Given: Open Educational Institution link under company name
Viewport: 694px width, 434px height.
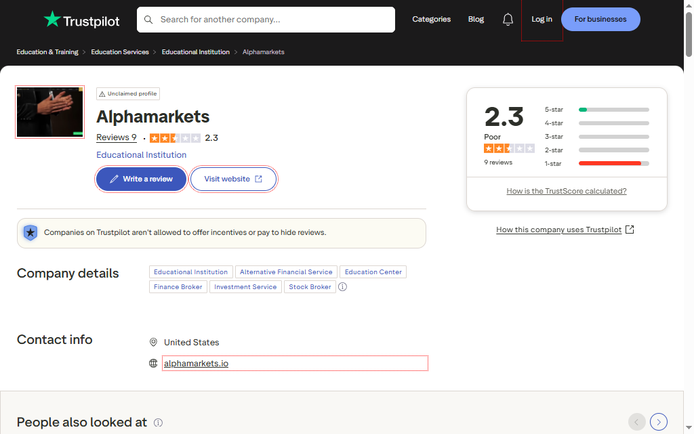Looking at the screenshot, I should coord(141,154).
